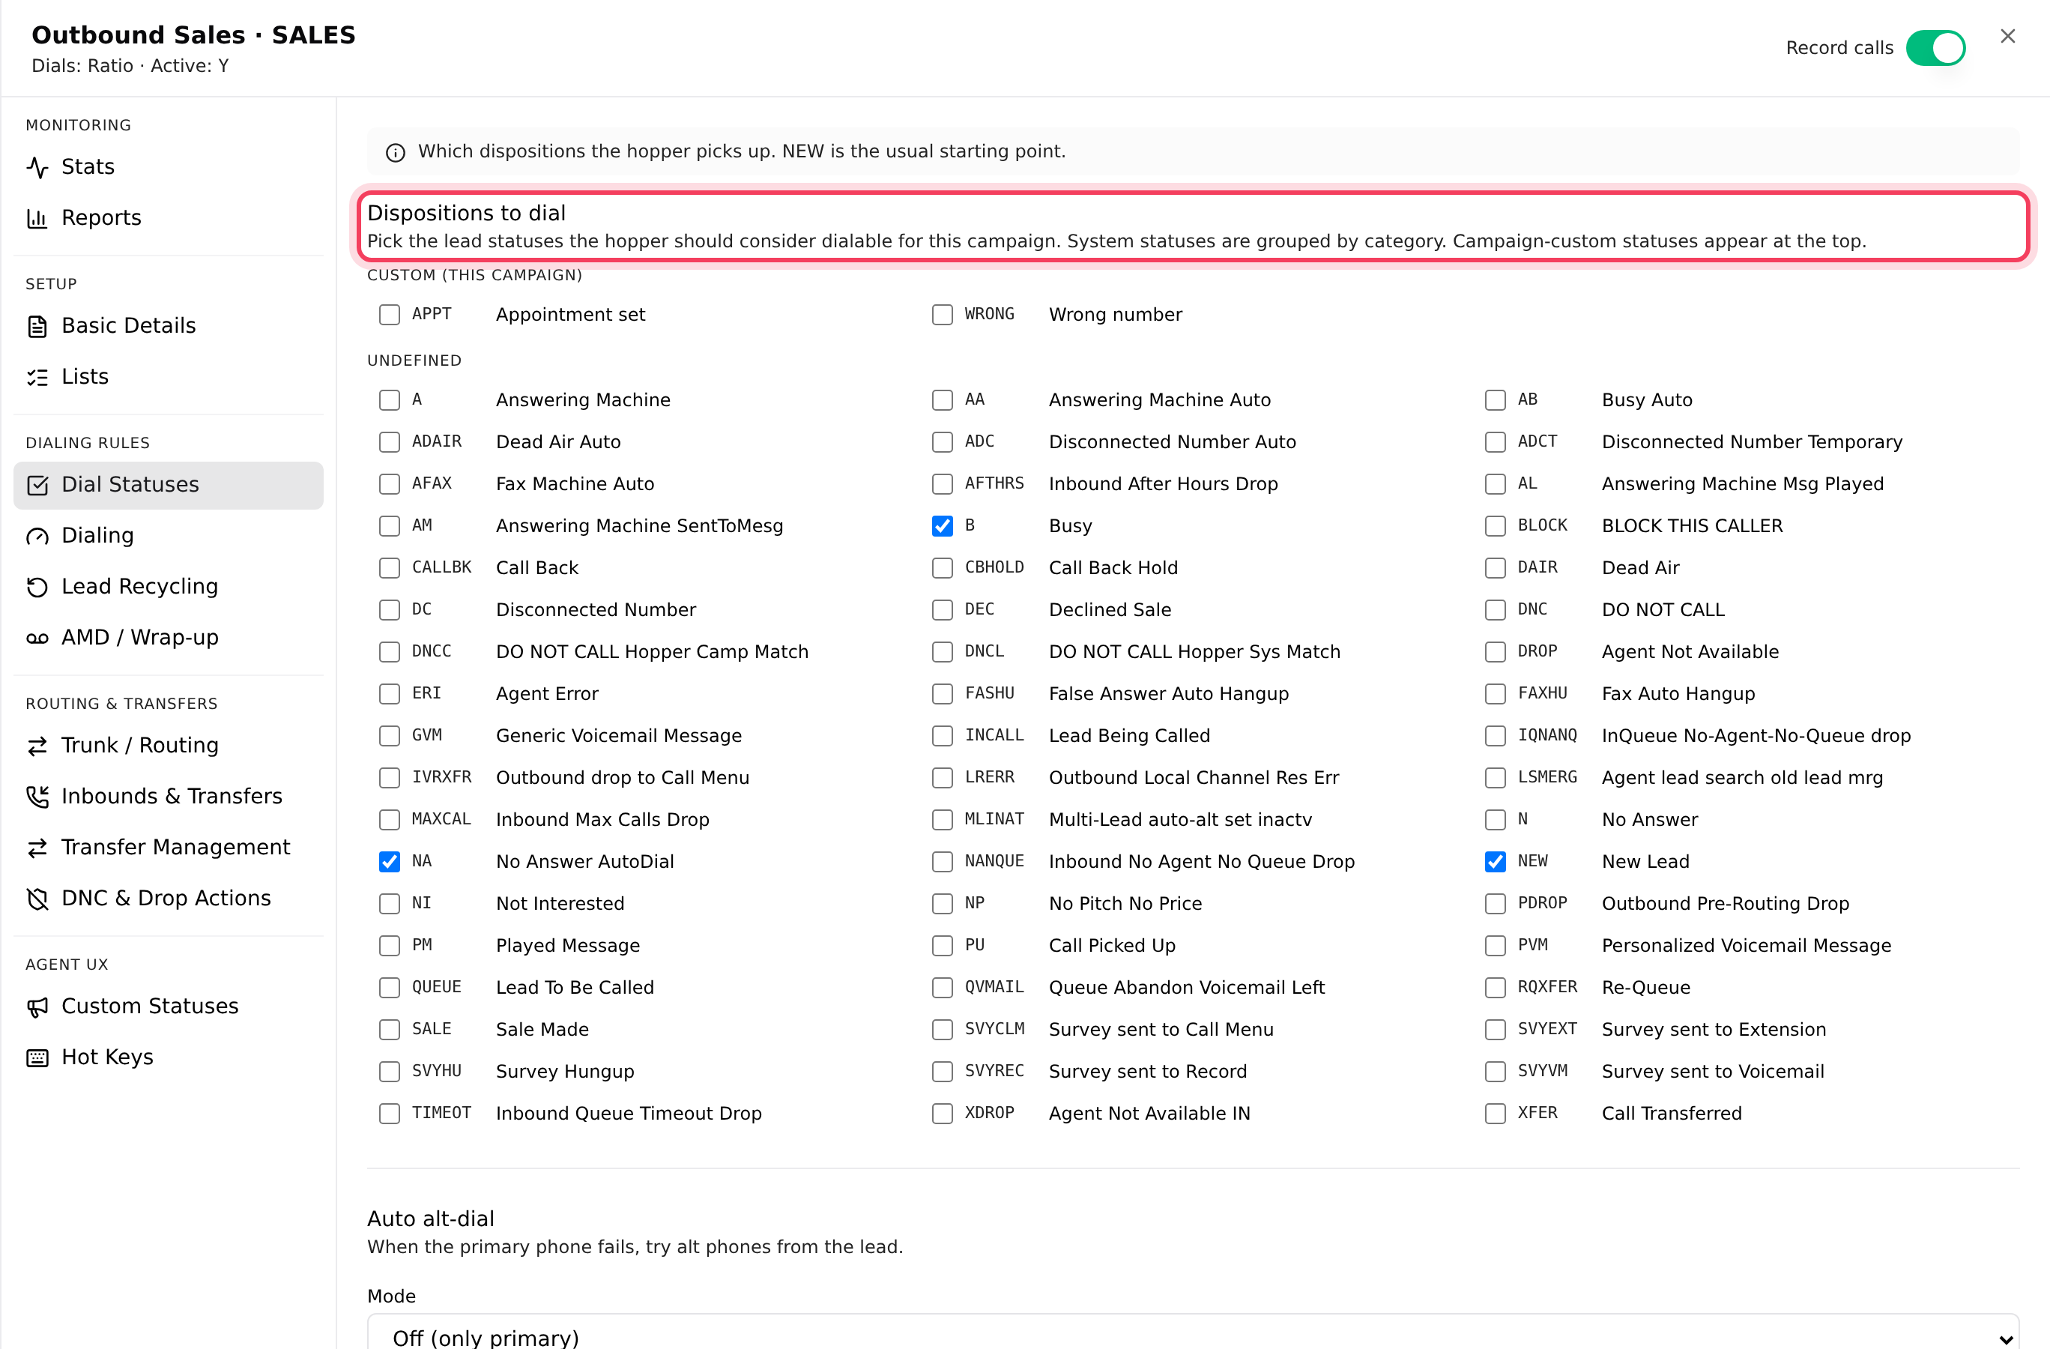Click the AMD / Wrap-up voicemail icon
This screenshot has height=1349, width=2050.
[x=37, y=638]
